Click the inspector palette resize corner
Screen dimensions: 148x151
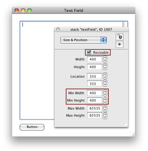[x=126, y=125]
